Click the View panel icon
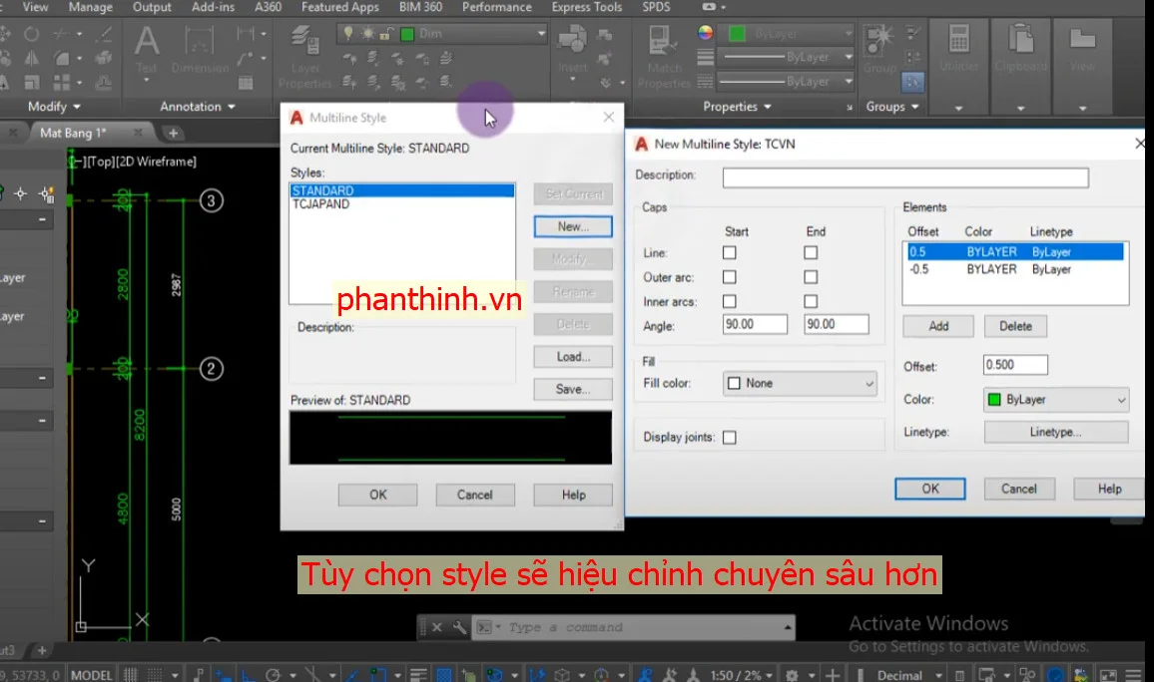 (x=1082, y=38)
